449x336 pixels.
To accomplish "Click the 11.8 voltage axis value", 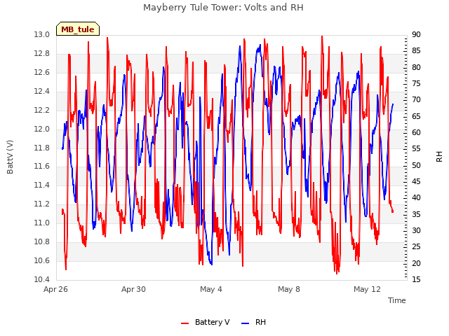I will [x=41, y=148].
